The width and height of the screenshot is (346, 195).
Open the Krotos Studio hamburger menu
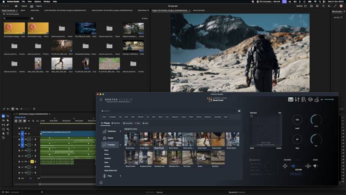(101, 99)
